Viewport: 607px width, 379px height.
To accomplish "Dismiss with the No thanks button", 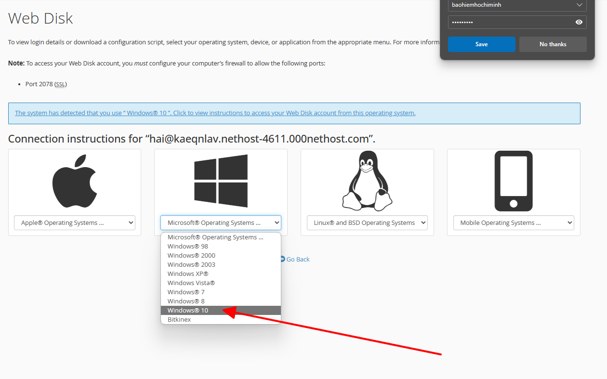I will pos(553,44).
